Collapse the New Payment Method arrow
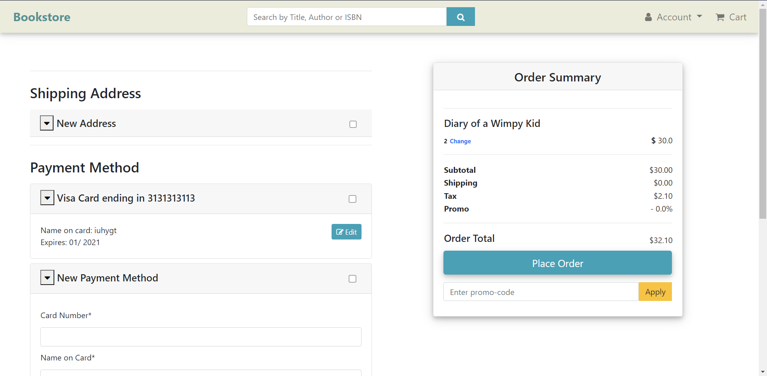This screenshot has height=376, width=767. (x=47, y=278)
